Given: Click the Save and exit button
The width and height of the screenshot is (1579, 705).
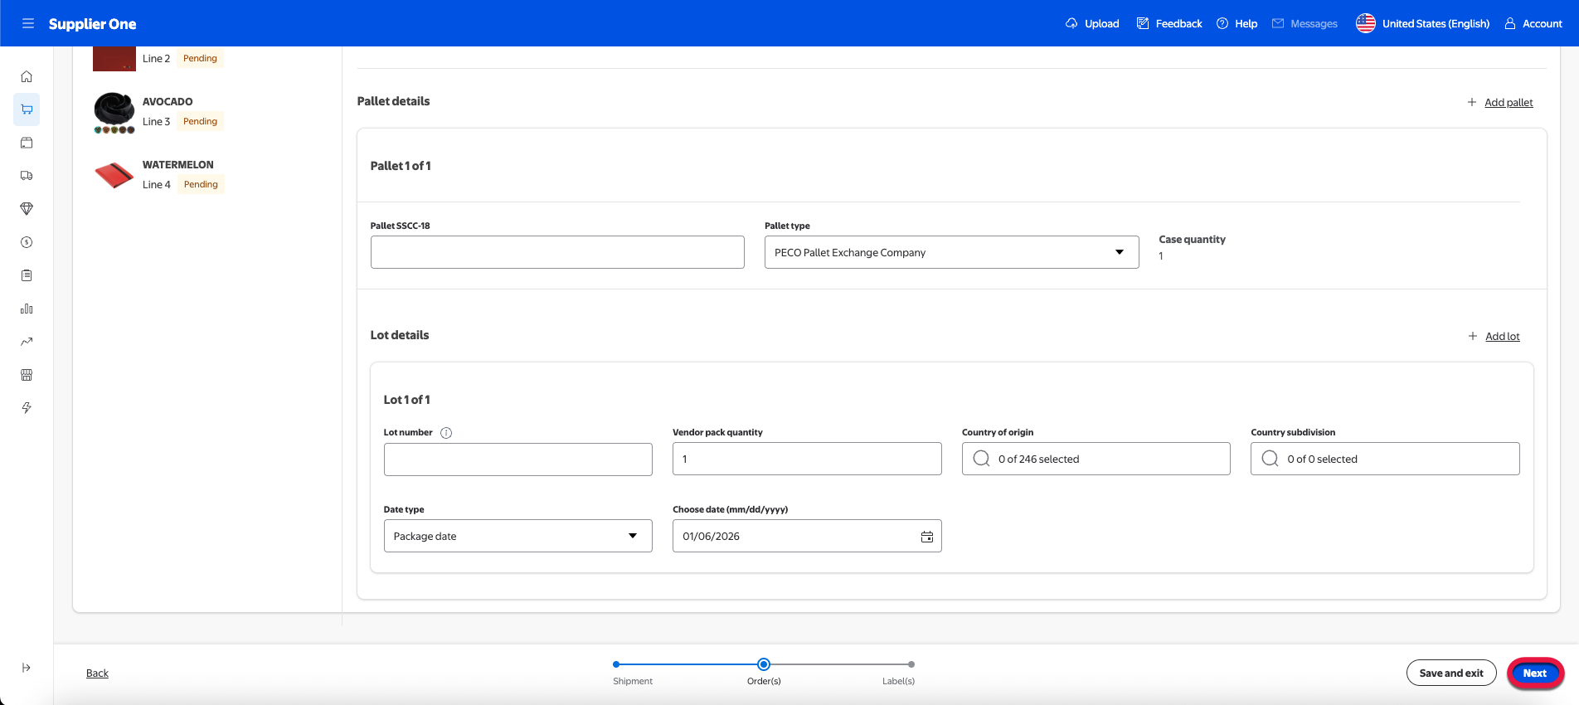Looking at the screenshot, I should tap(1450, 673).
